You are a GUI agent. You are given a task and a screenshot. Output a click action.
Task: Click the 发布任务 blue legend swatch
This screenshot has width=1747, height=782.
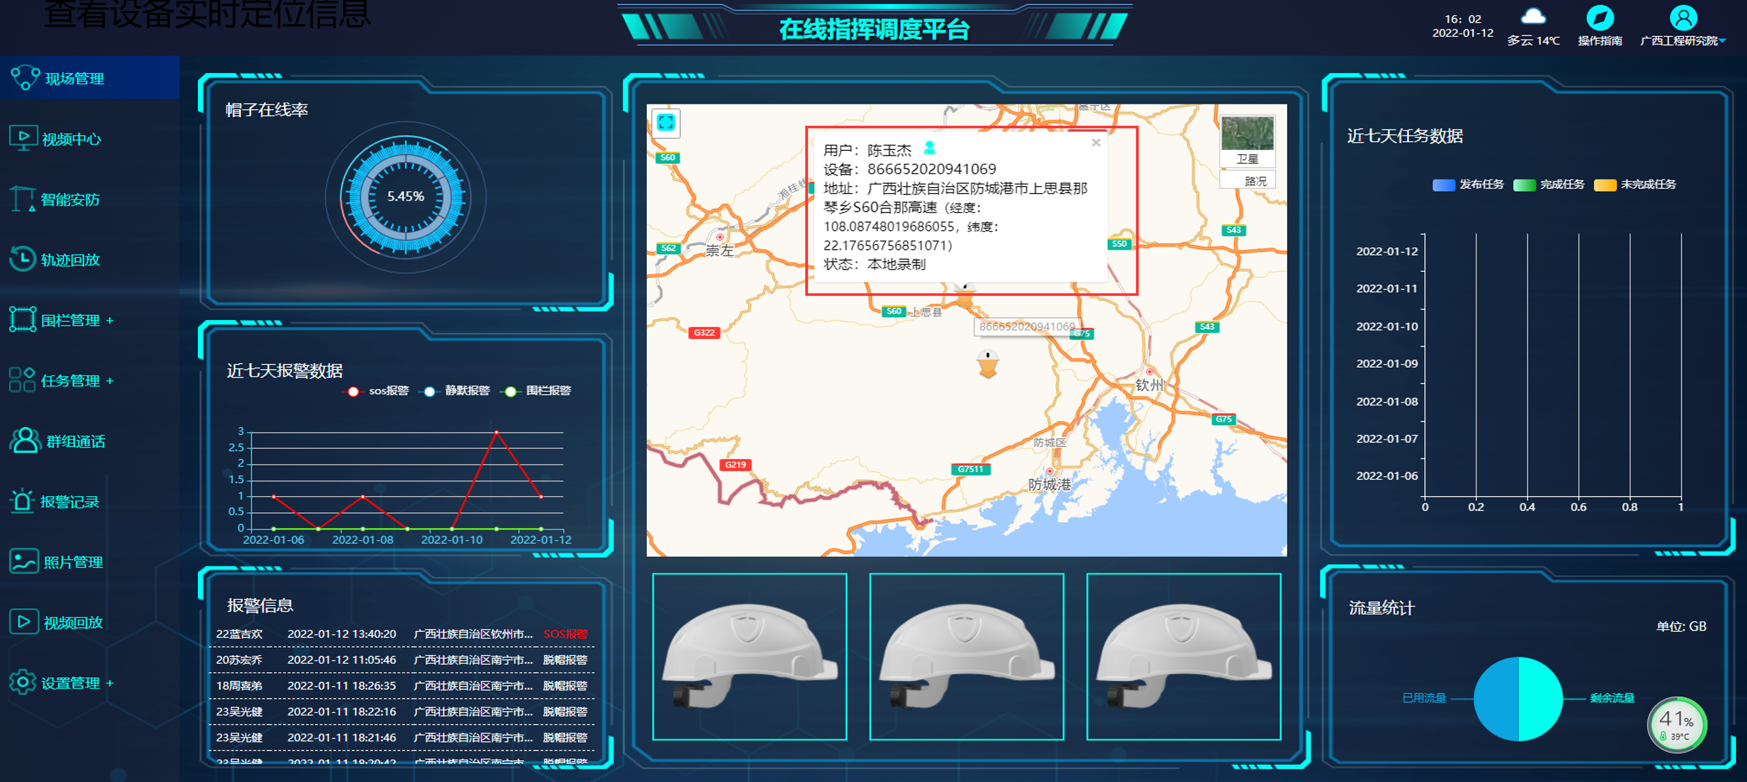point(1443,185)
